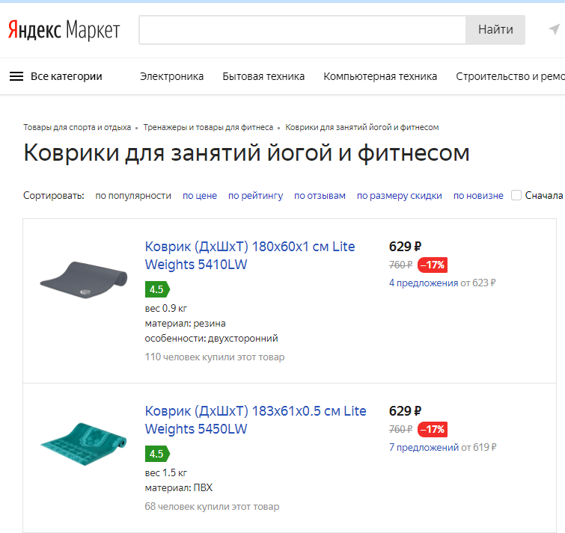Click text 'материал: резина'
Screen dimensions: 565x533
pos(185,324)
